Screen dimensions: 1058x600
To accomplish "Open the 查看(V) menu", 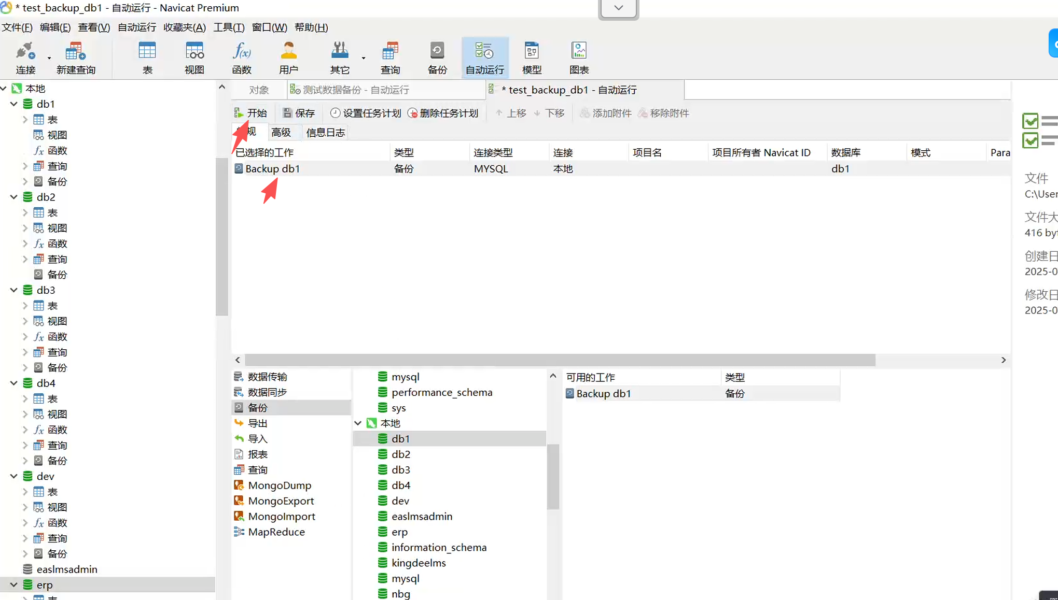I will coord(94,27).
